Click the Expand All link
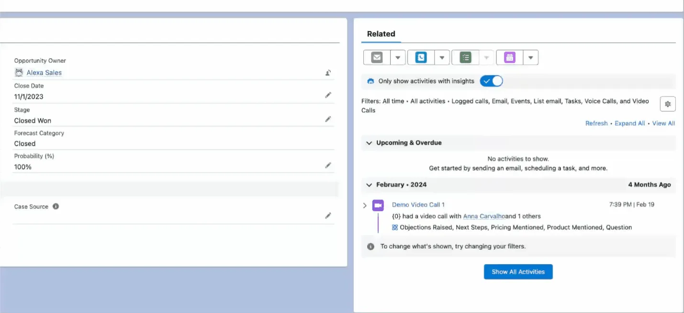Viewport: 684px width, 313px height. (630, 123)
